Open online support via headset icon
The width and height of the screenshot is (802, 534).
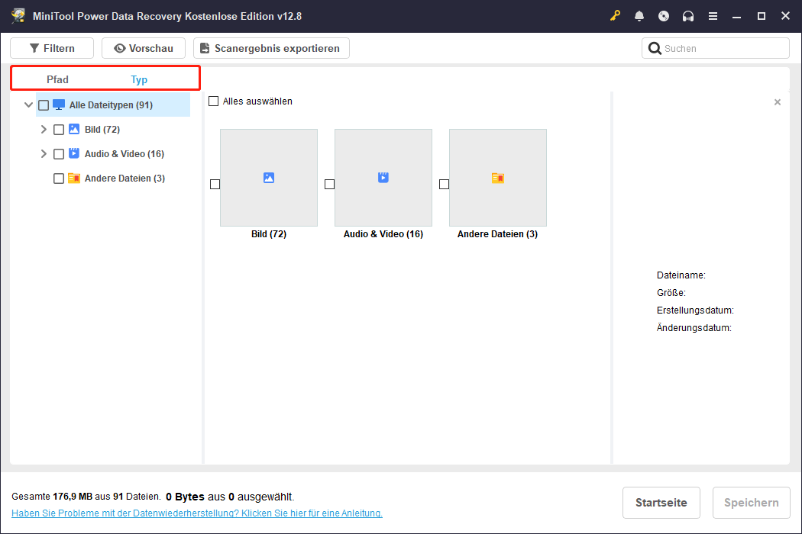(688, 15)
